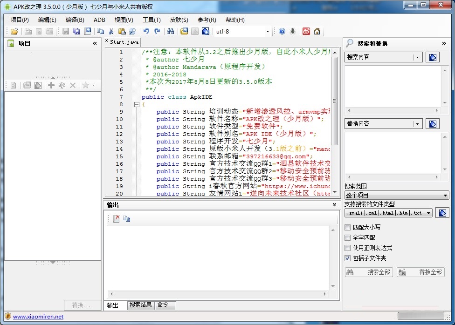Collapse the 输出 panel with double chevron
Viewport: 455px width, 325px height.
[x=334, y=205]
